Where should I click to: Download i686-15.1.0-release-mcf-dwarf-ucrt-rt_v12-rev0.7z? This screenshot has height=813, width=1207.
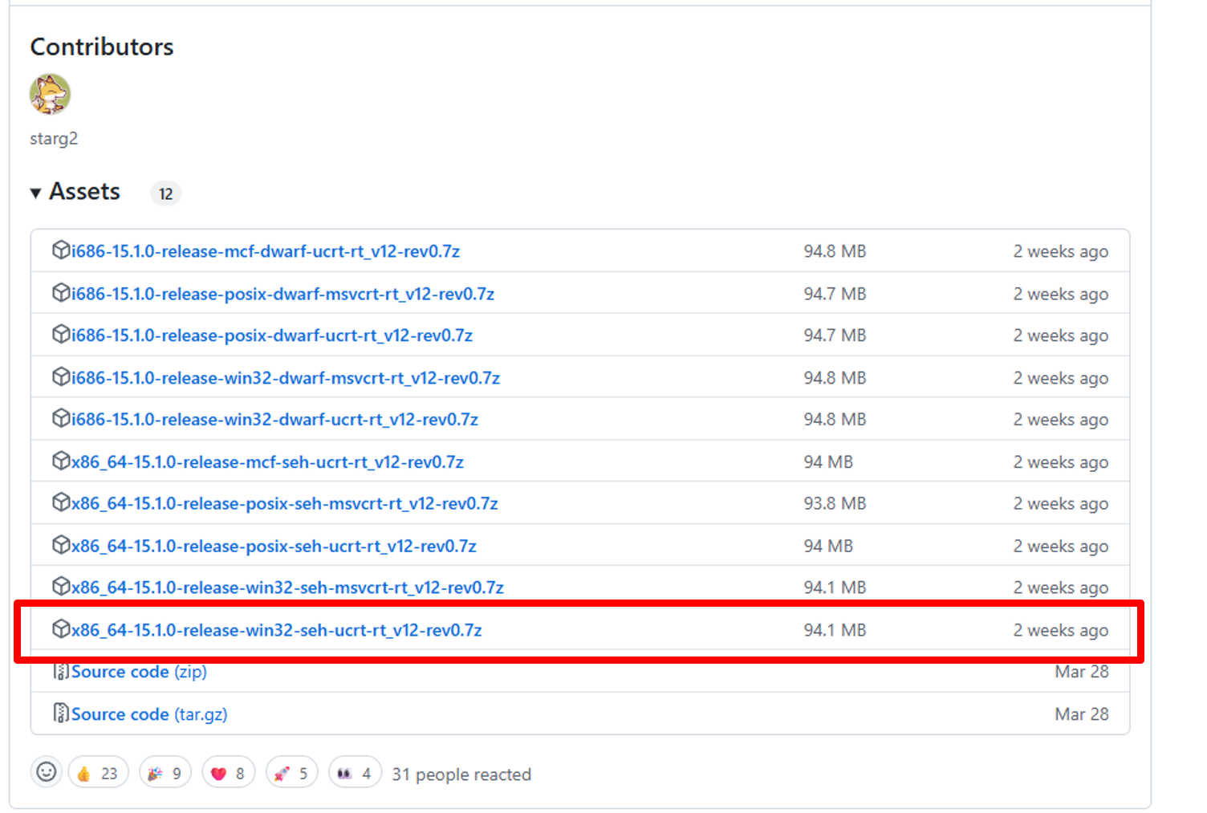(266, 251)
